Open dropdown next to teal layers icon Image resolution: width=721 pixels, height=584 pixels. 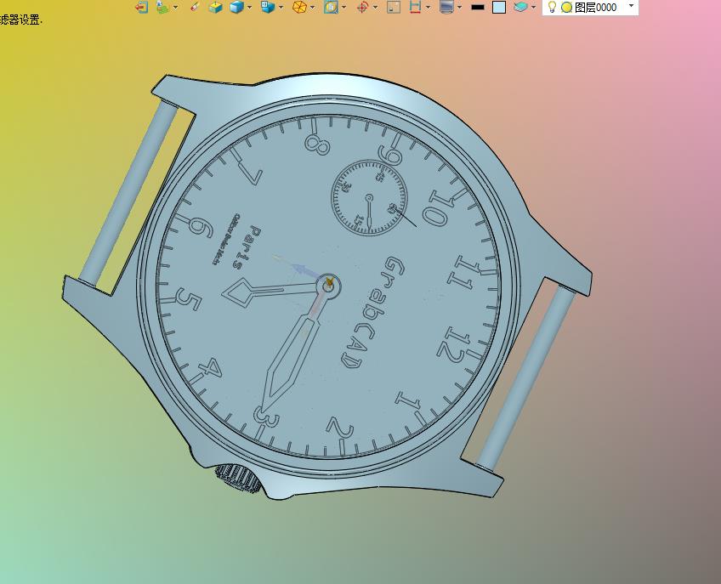click(x=533, y=8)
